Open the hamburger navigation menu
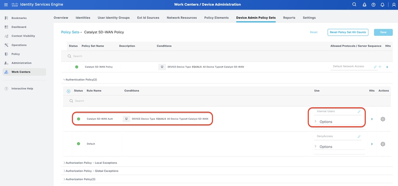Viewport: 398px width, 186px height. click(x=6, y=4)
